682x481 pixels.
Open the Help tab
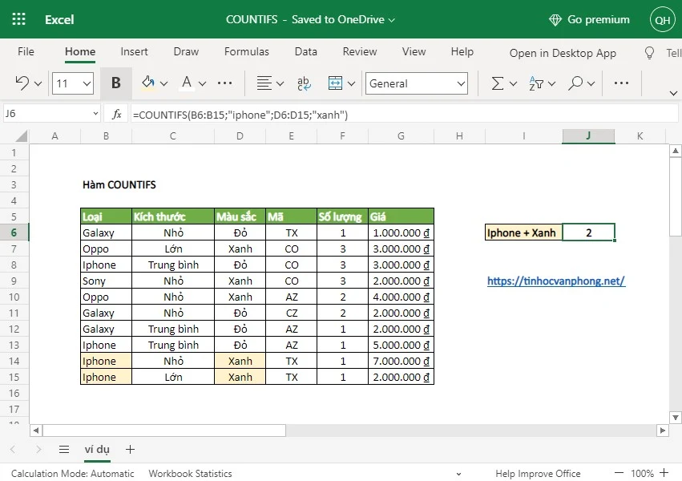click(x=462, y=51)
